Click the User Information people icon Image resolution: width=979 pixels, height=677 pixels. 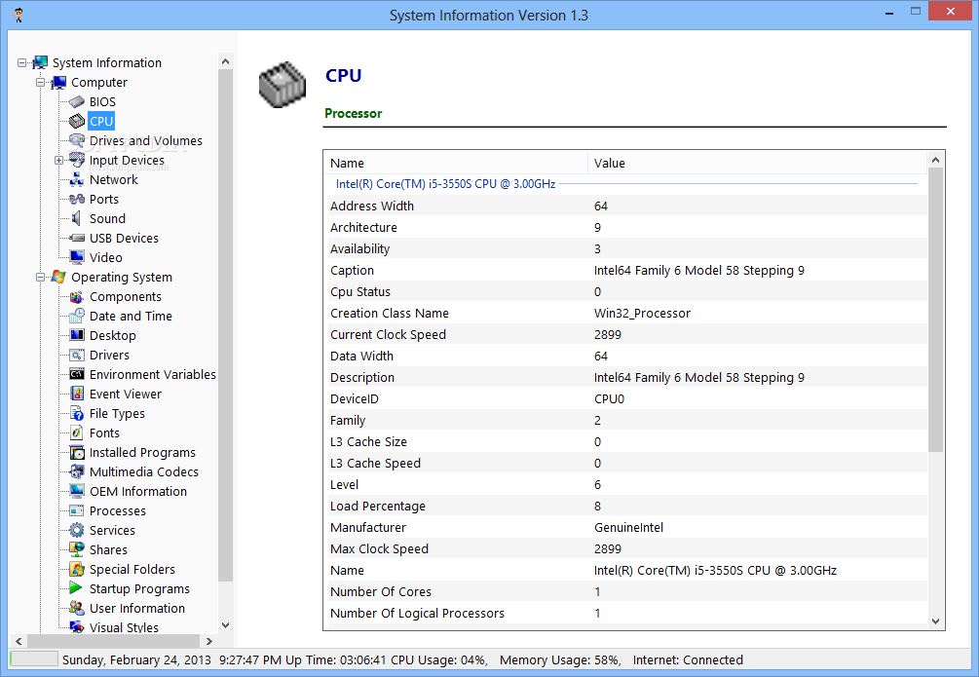(76, 608)
